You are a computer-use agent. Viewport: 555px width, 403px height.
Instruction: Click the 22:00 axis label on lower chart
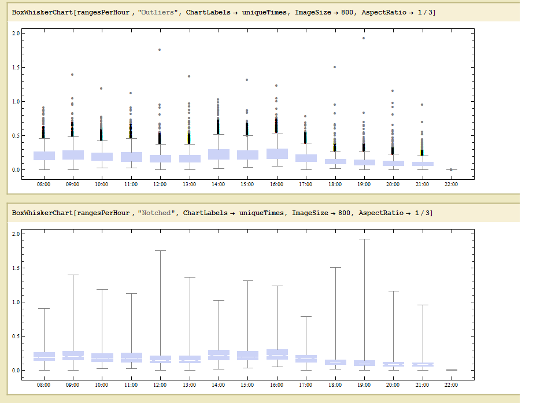click(451, 384)
